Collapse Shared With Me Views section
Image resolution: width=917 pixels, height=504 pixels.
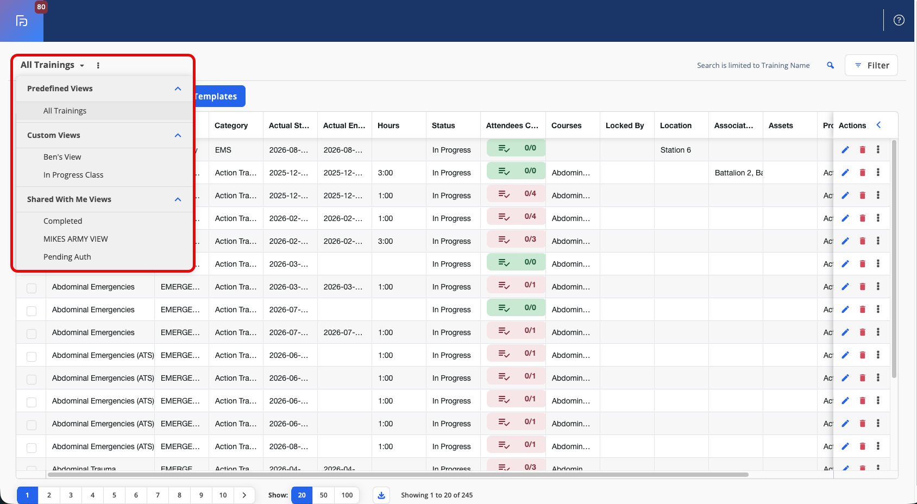(178, 199)
